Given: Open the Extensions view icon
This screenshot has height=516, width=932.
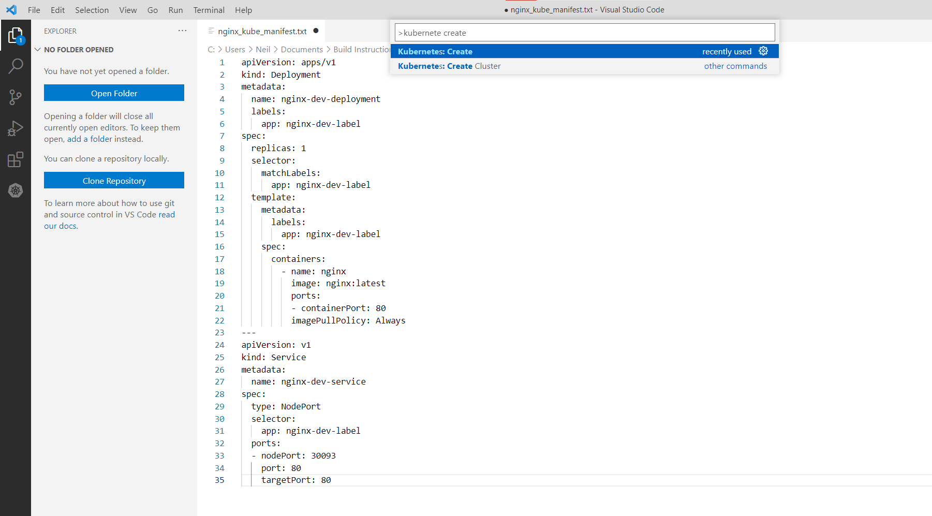Looking at the screenshot, I should pos(16,159).
